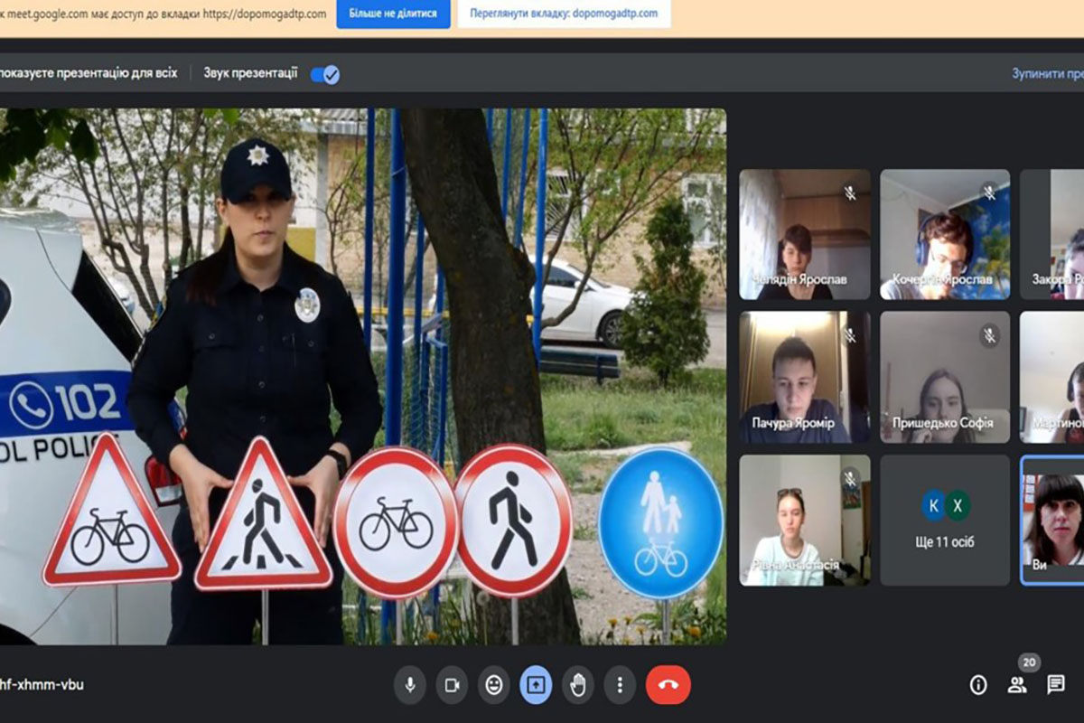1084x723 pixels.
Task: Click the hf-xhmm-vbu meeting code
Action: [x=42, y=685]
